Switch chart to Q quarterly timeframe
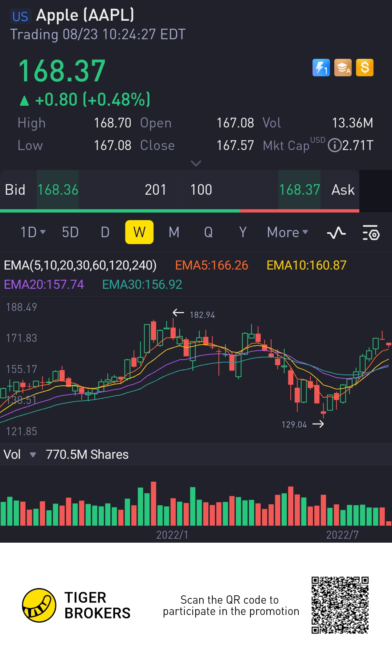The height and width of the screenshot is (668, 392). coord(208,232)
